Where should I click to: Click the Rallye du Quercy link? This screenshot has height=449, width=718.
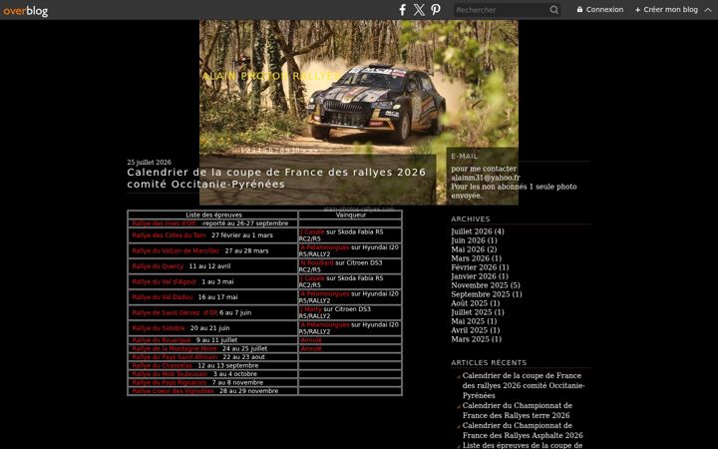tap(158, 266)
